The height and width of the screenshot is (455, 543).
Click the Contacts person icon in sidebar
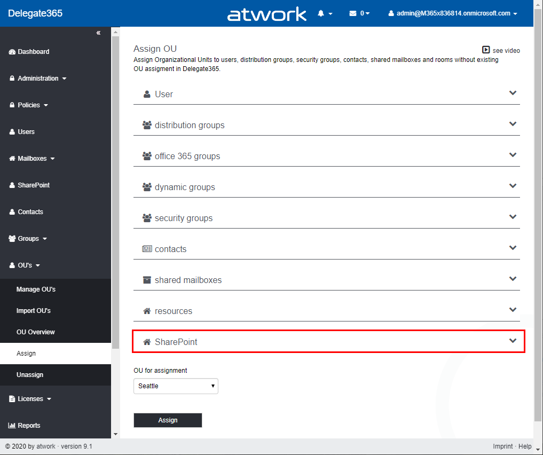click(x=12, y=211)
